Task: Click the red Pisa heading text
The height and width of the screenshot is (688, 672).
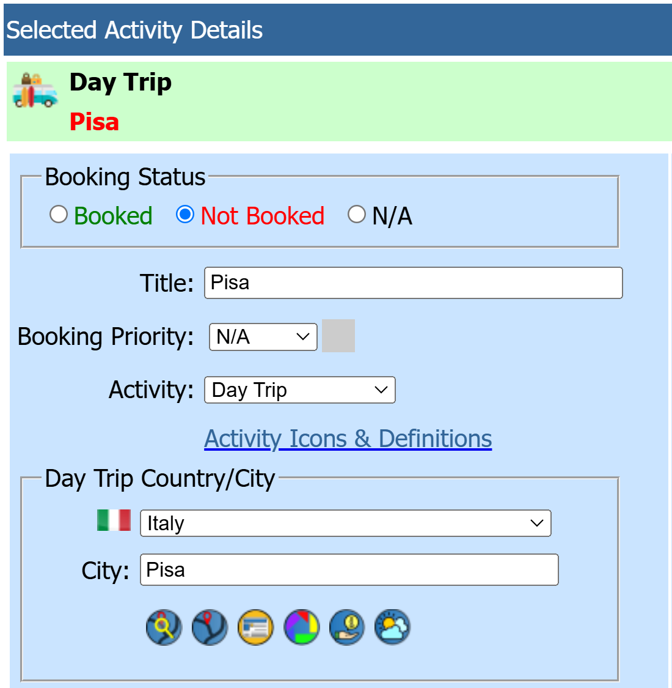Action: coord(94,122)
